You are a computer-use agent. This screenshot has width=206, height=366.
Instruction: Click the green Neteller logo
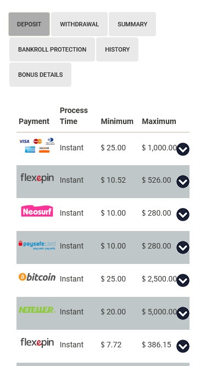tap(37, 309)
